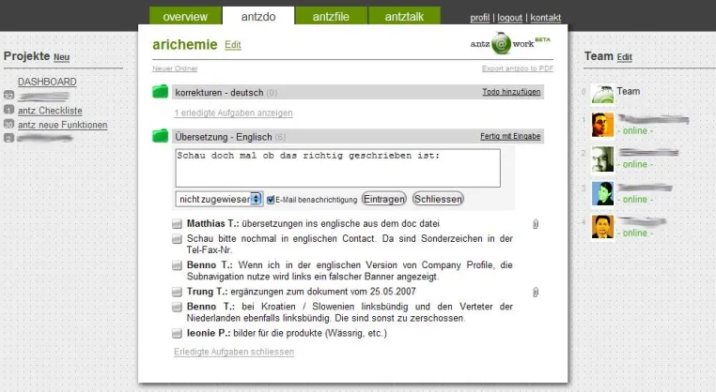
Task: Check Benno T. Kroatien / Slowenien task
Action: pyautogui.click(x=177, y=307)
